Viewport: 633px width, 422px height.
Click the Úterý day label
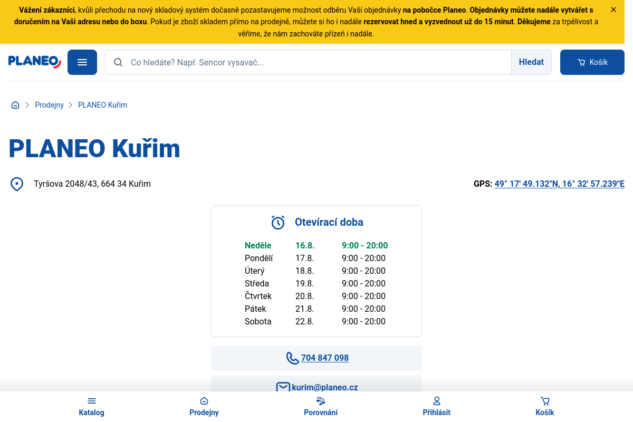point(255,271)
